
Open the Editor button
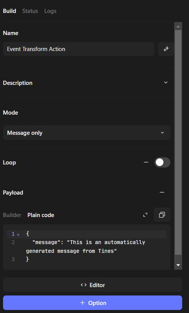coord(92,285)
